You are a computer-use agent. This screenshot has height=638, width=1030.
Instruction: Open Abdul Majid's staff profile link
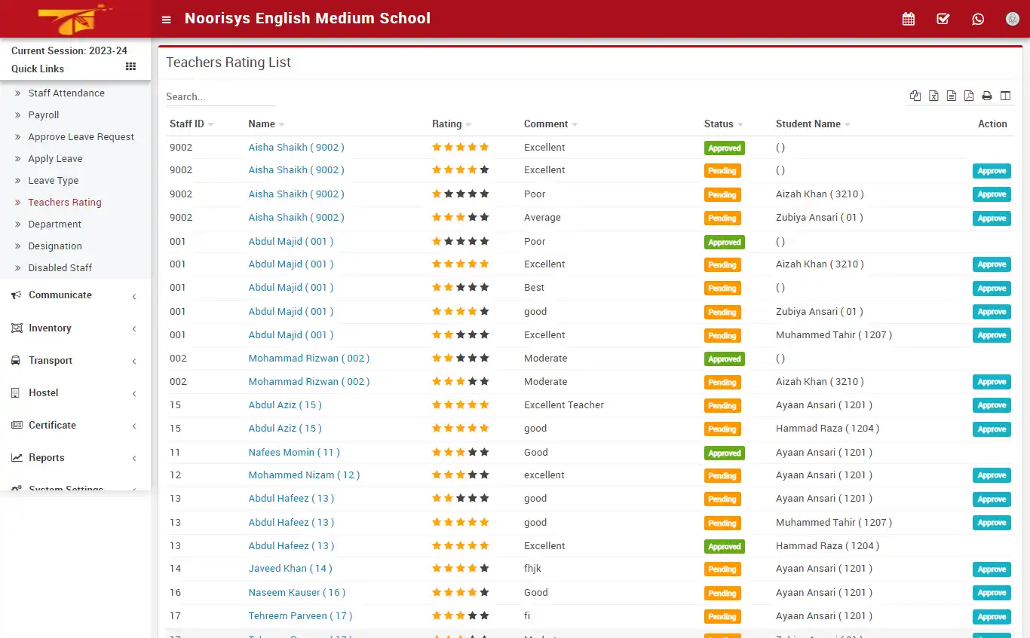point(290,241)
